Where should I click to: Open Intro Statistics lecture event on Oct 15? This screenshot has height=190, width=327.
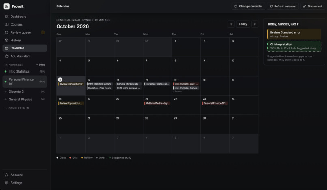coord(186,88)
